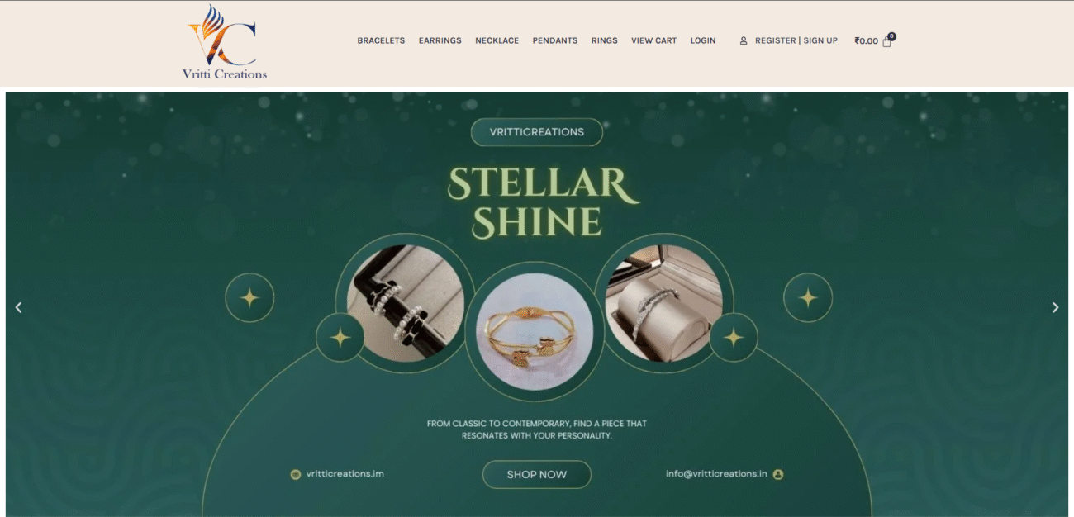Screen dimensions: 1074x517
Task: Open the View Cart page
Action: 653,40
